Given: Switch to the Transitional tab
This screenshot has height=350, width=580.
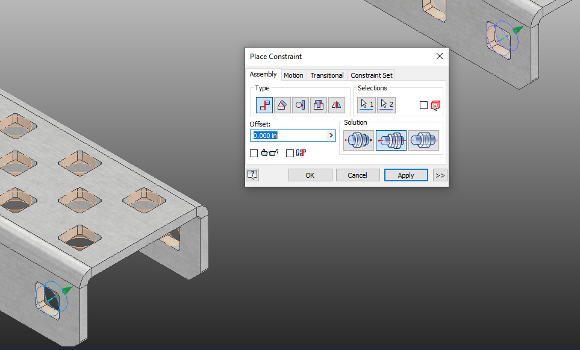Looking at the screenshot, I should 327,75.
